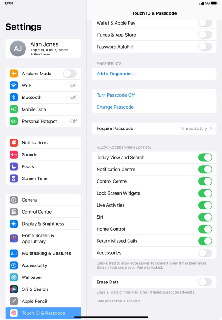Tap the Apple Pencil icon
The image size is (222, 320).
tap(14, 301)
